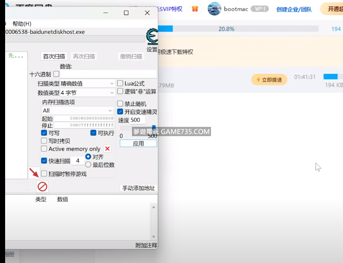The image size is (343, 263).
Task: Click the Cheat Engine logo settings icon
Action: coord(152,36)
